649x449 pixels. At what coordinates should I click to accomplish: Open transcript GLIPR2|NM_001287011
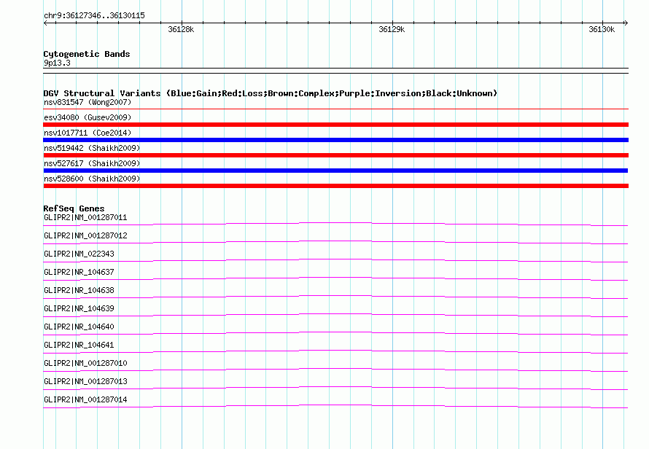coord(85,218)
